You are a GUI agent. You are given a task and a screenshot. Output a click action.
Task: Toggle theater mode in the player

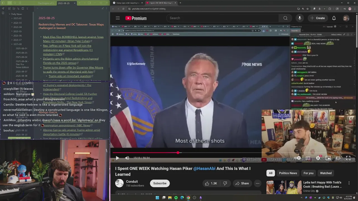coord(338,158)
